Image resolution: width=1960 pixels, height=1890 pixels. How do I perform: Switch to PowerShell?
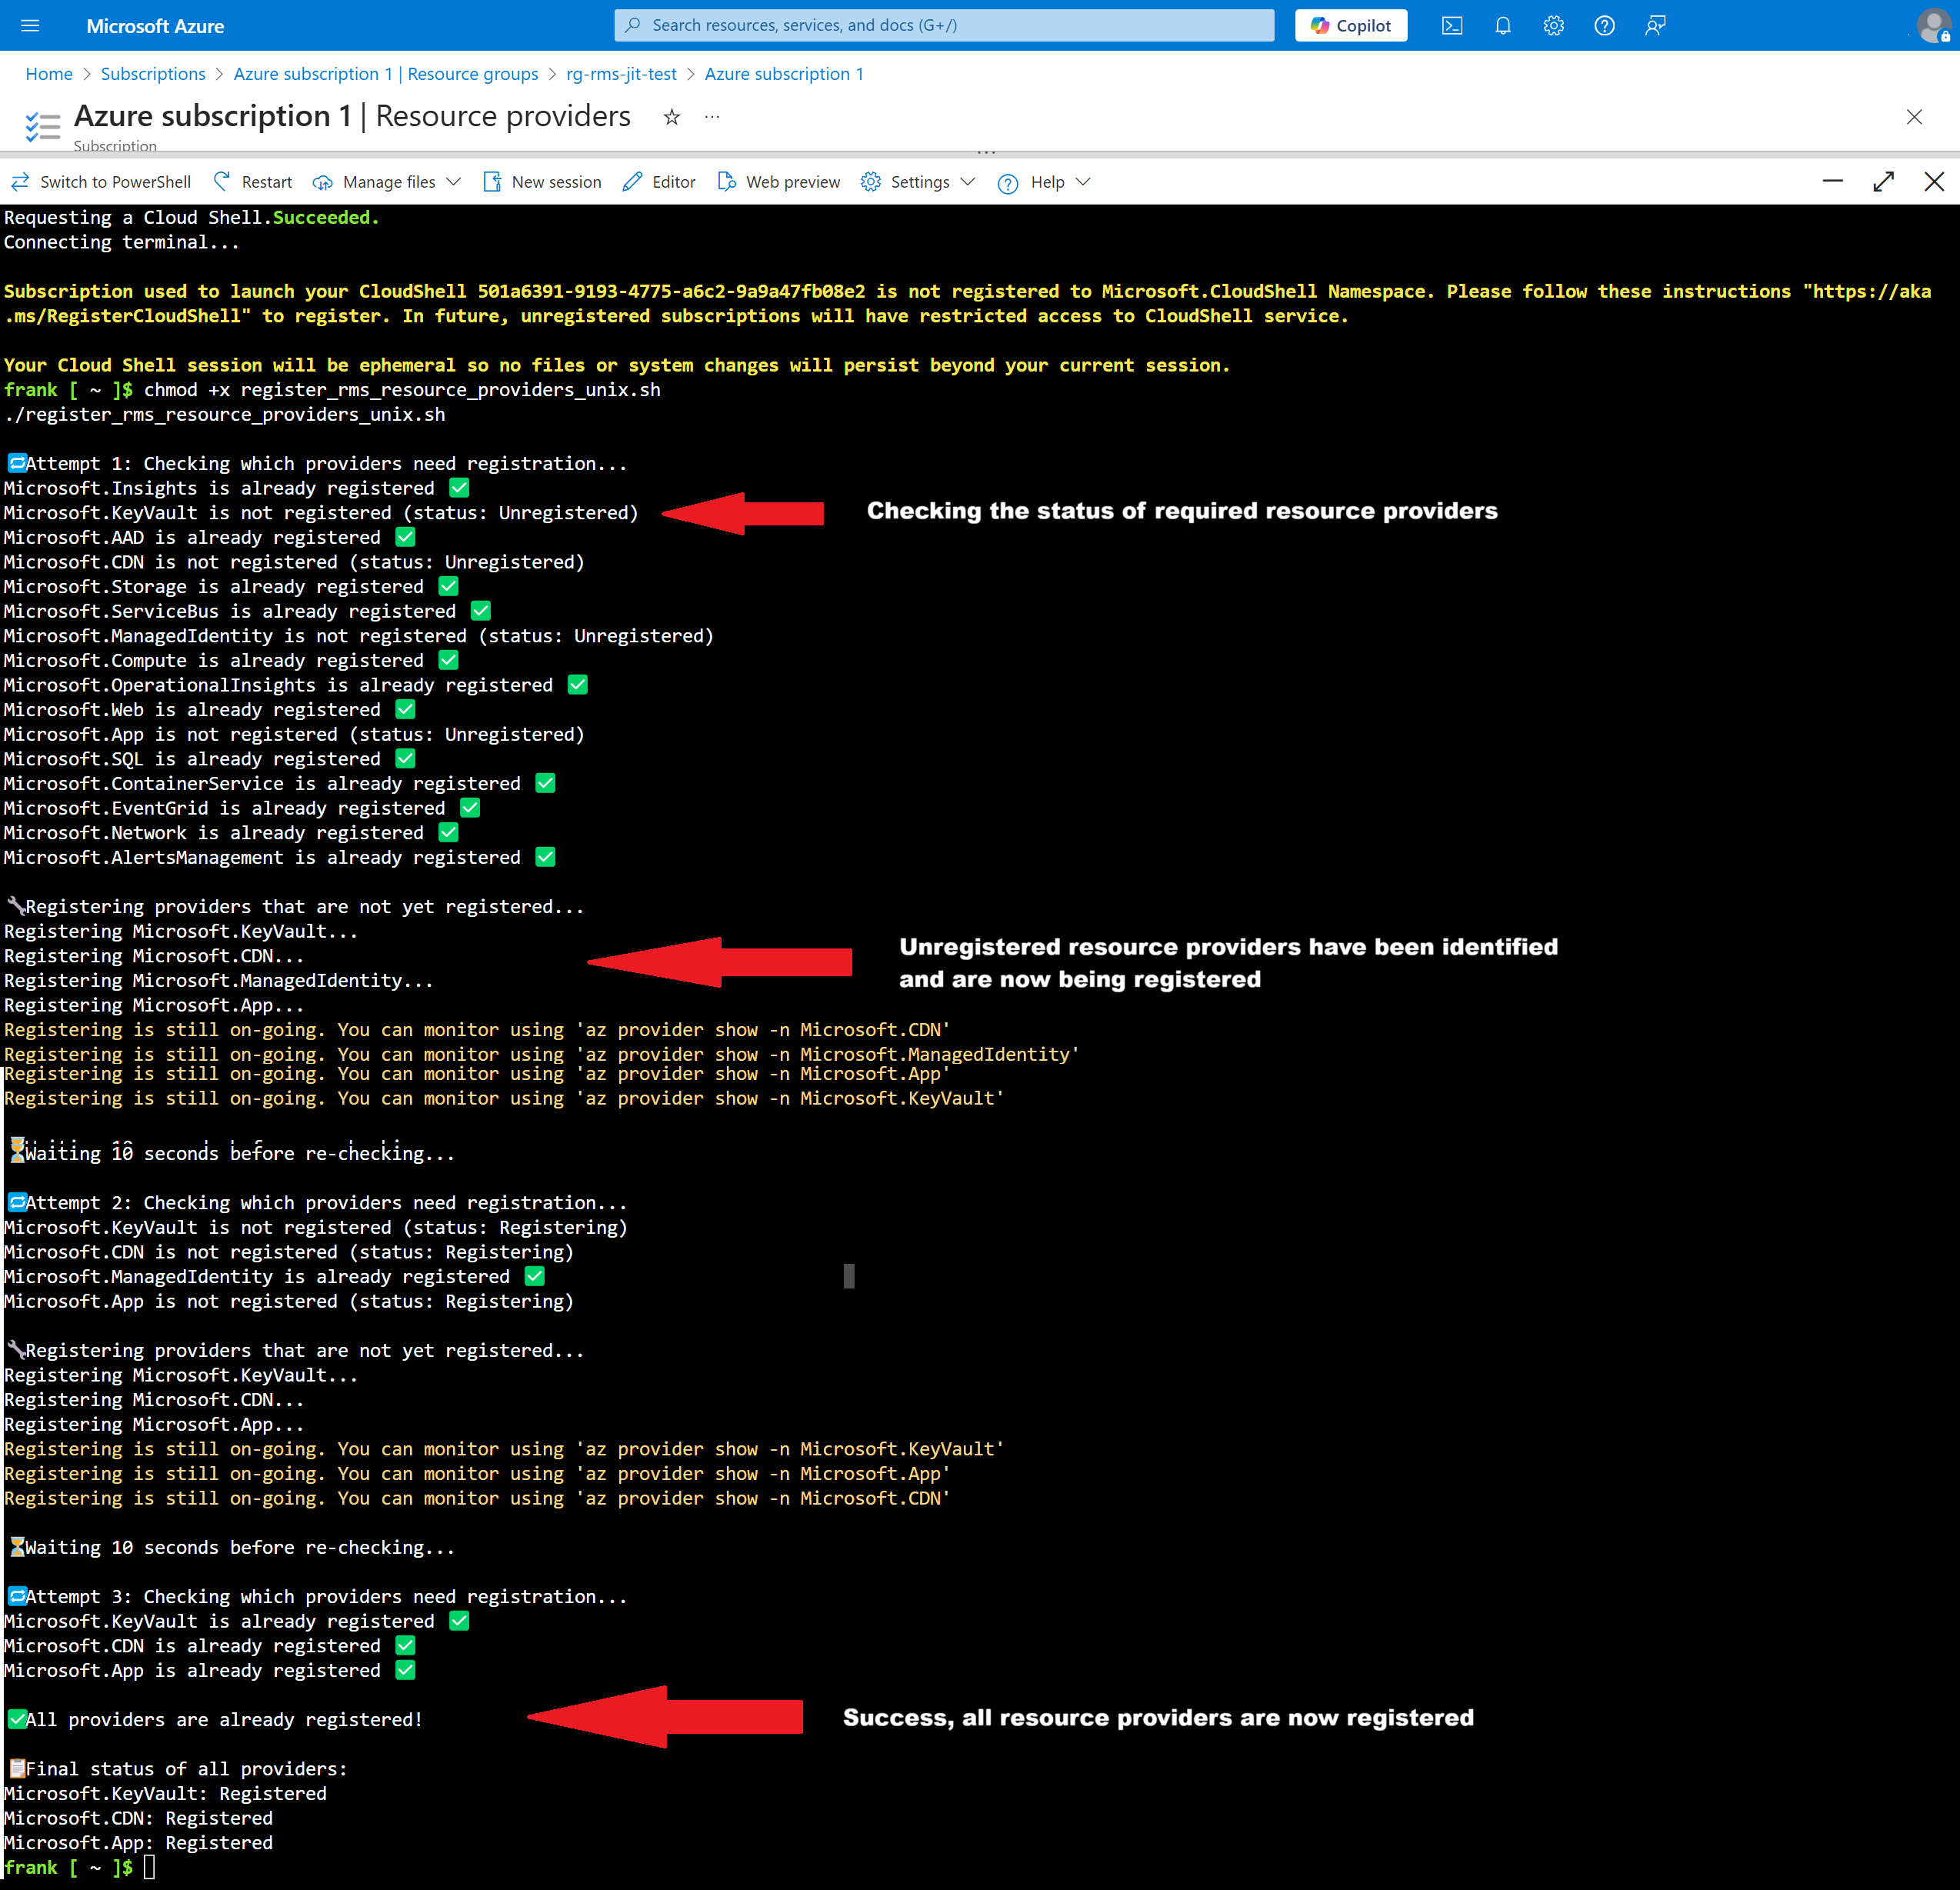(x=100, y=182)
